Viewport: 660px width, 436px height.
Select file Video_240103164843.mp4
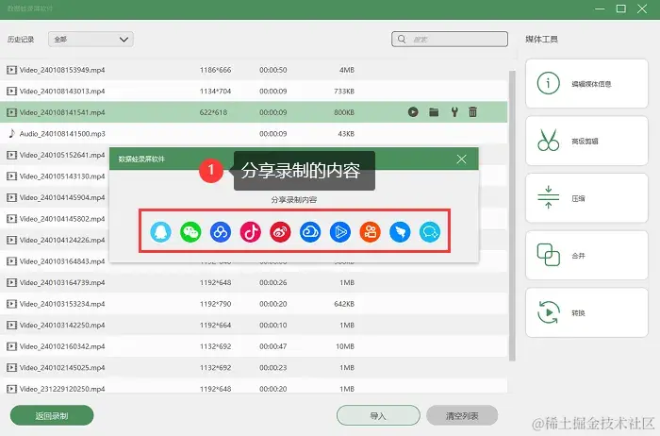coord(62,261)
